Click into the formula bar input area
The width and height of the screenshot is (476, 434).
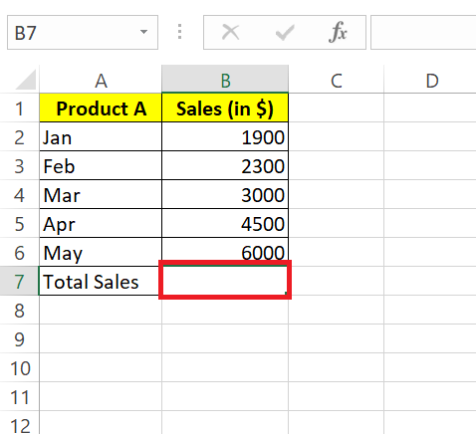pos(423,33)
